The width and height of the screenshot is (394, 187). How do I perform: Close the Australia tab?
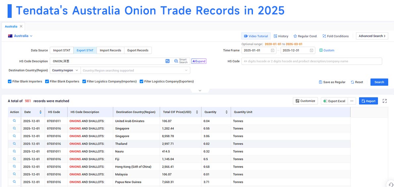(21, 26)
